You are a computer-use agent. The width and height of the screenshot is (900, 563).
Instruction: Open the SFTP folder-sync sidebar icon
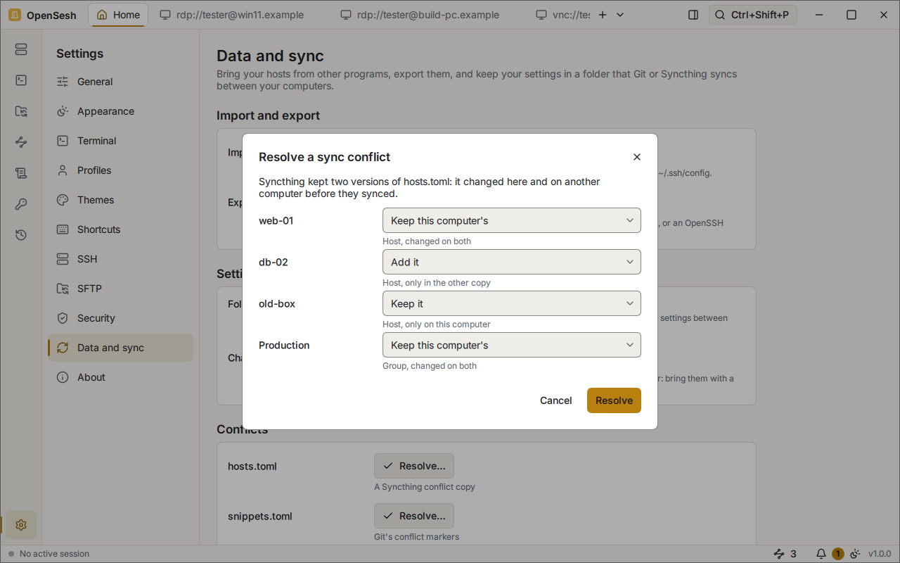tap(21, 111)
